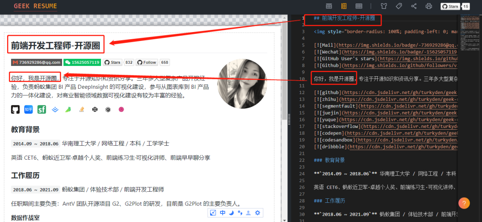Click the [![stackoverflow] line in the editor
482x222 pixels.
pos(386,126)
